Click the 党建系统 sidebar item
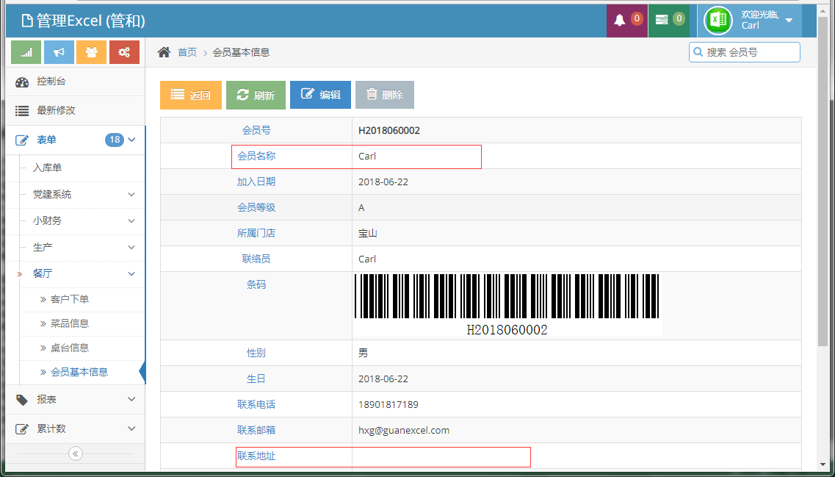The image size is (835, 477). 52,195
